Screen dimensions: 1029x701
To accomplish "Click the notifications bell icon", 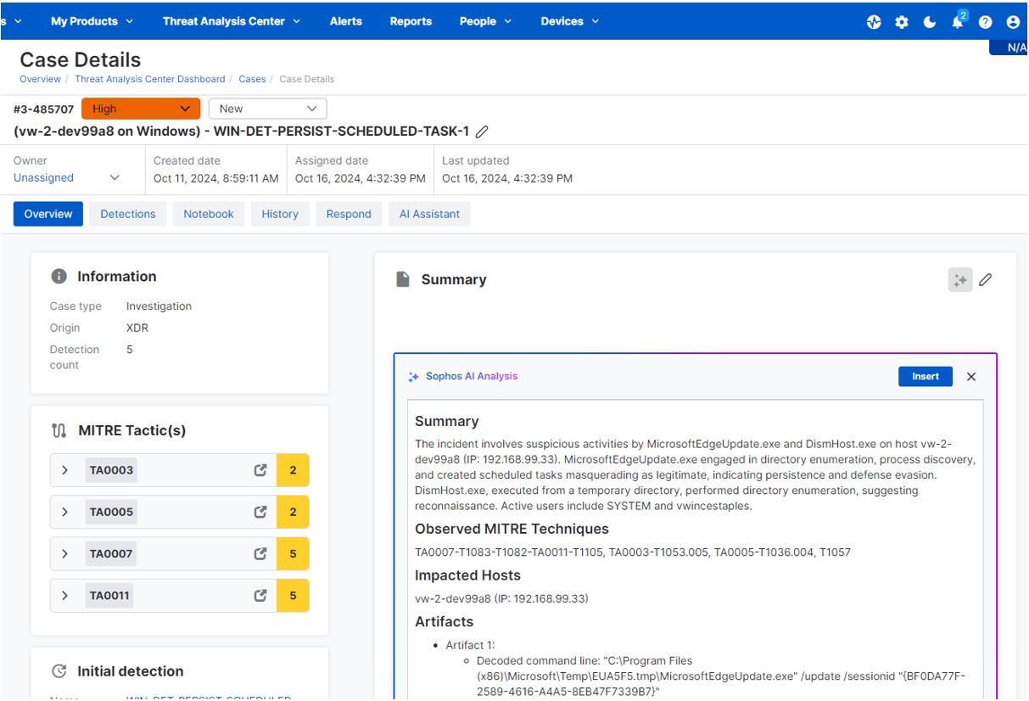I will click(957, 23).
